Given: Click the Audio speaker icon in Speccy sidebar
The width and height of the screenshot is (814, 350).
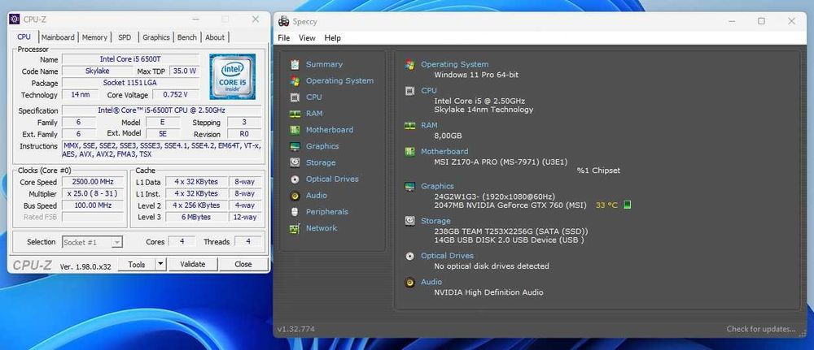Looking at the screenshot, I should coord(295,196).
